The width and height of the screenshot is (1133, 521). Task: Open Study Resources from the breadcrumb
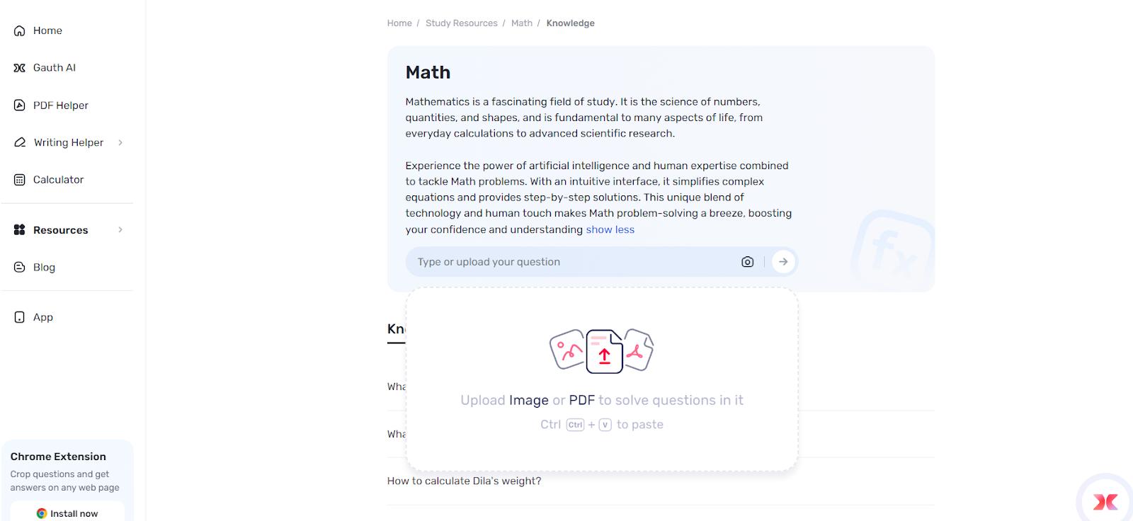pyautogui.click(x=461, y=23)
